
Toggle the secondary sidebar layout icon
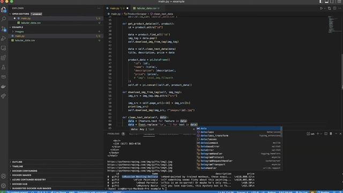[x=332, y=2]
